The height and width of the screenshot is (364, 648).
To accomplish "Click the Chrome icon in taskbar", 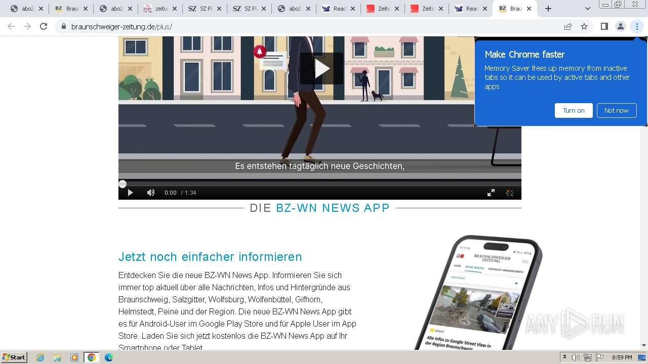I will click(92, 357).
